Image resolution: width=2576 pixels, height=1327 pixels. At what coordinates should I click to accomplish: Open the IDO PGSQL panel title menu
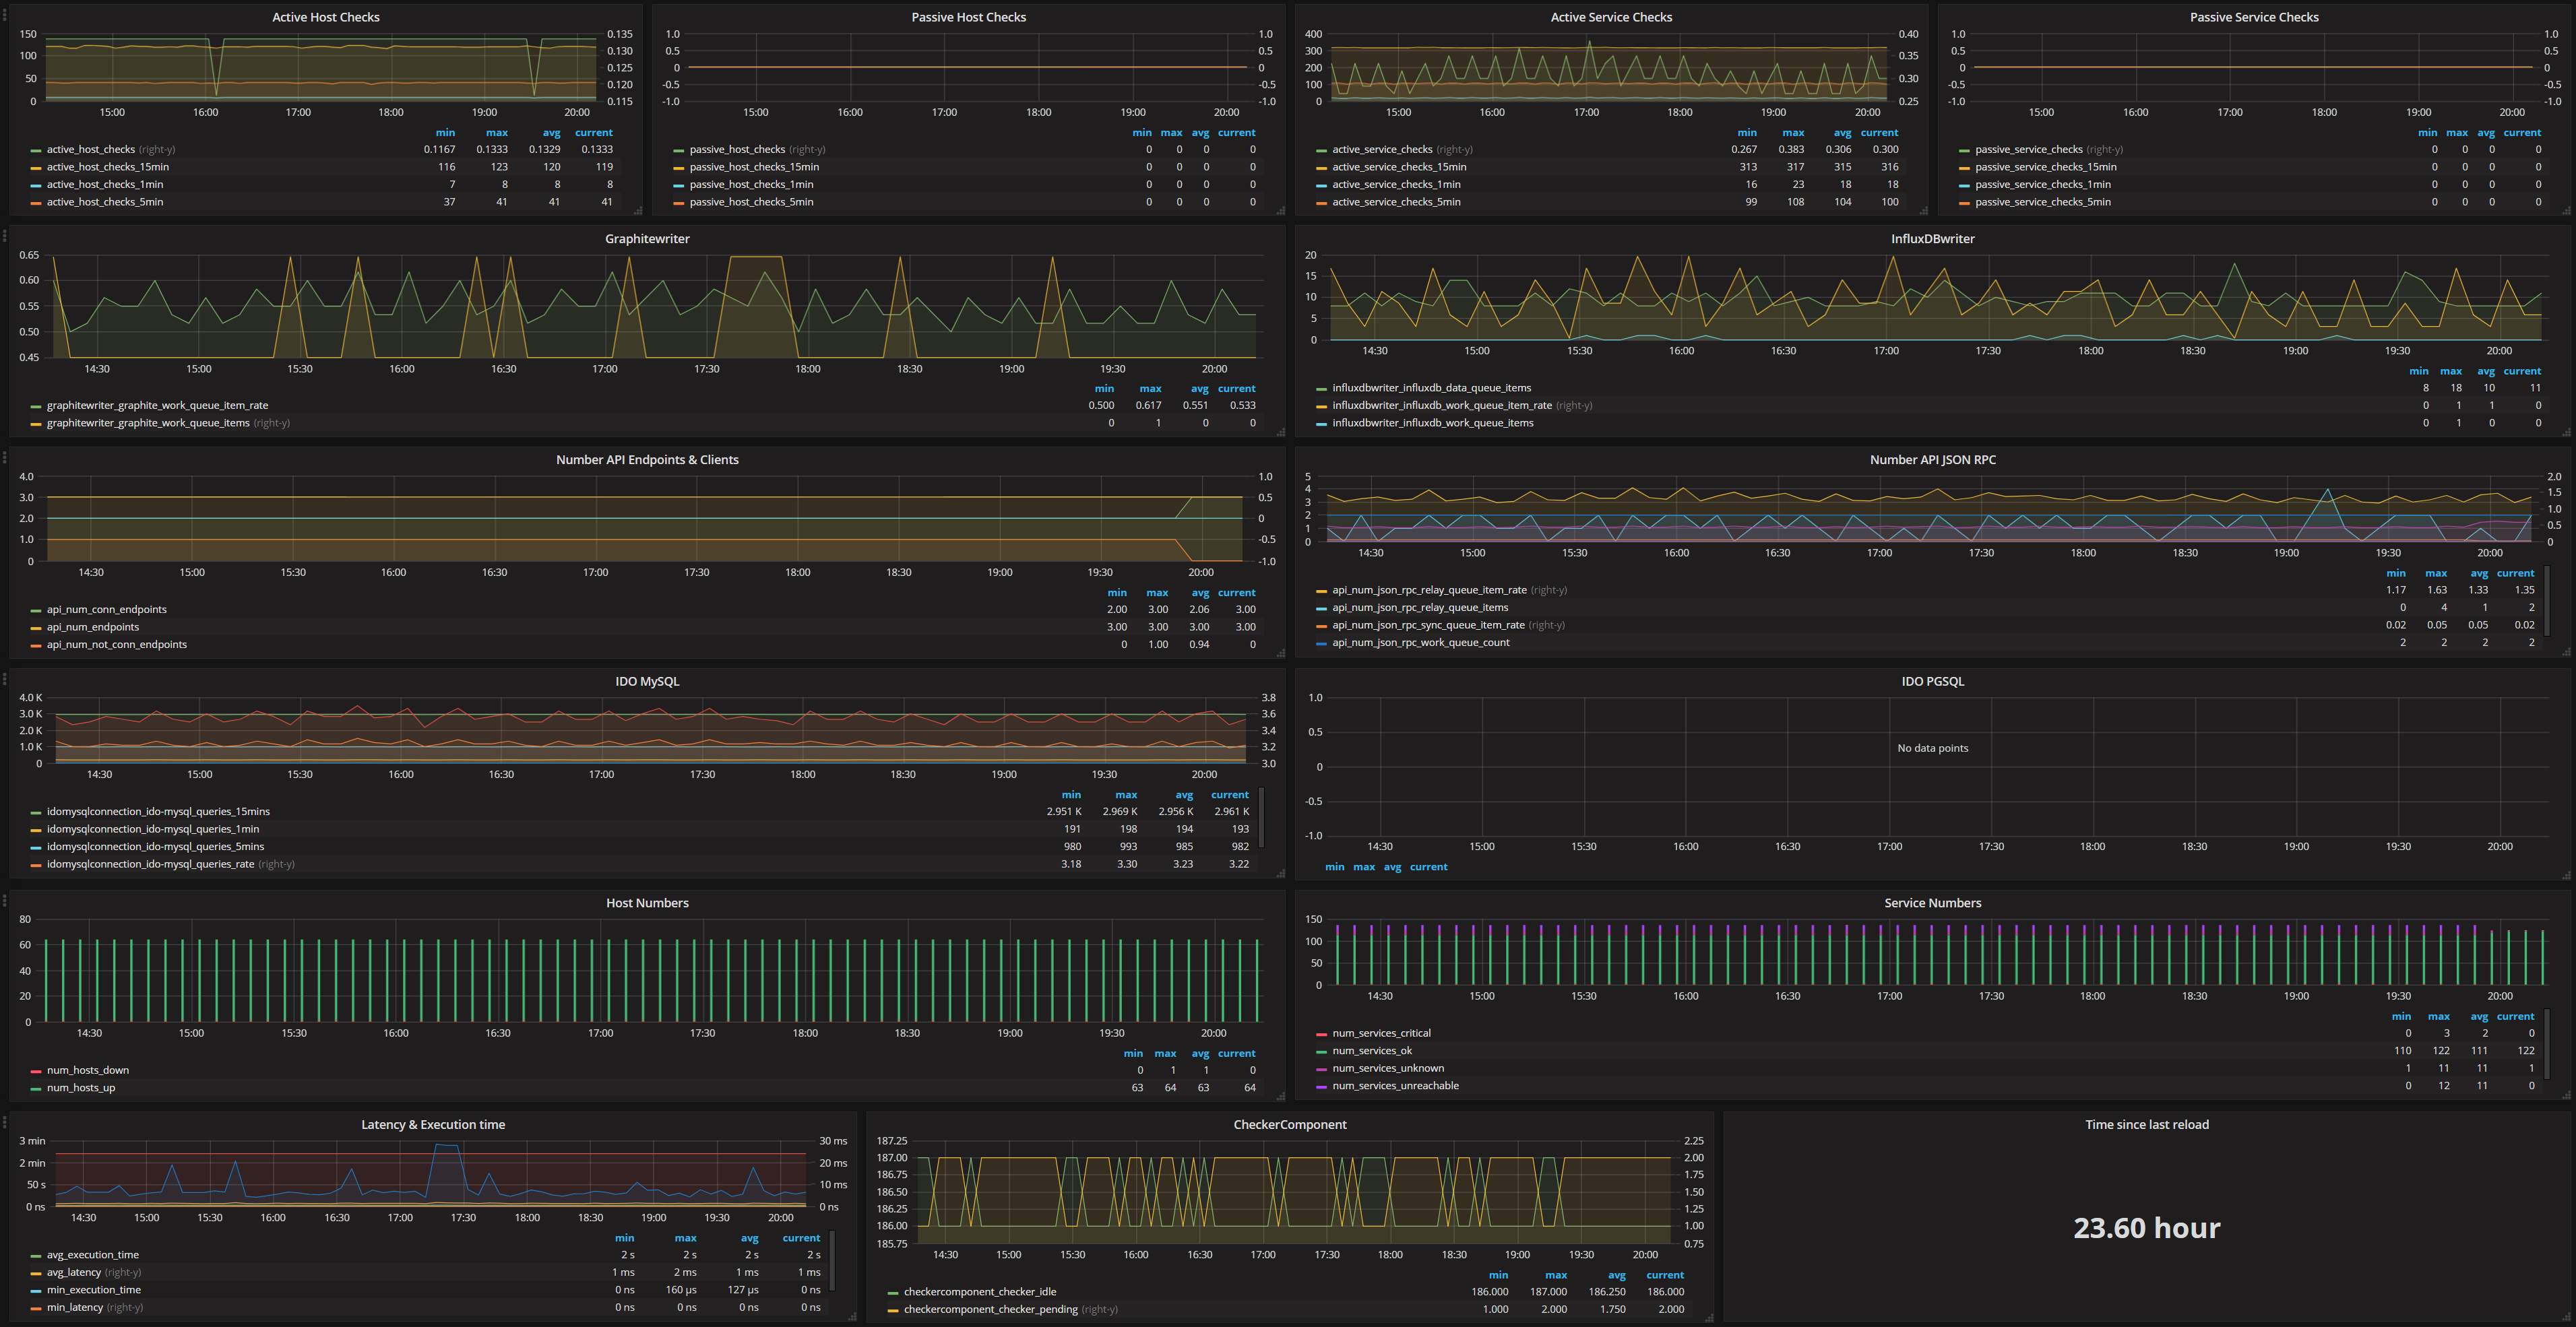(1932, 681)
